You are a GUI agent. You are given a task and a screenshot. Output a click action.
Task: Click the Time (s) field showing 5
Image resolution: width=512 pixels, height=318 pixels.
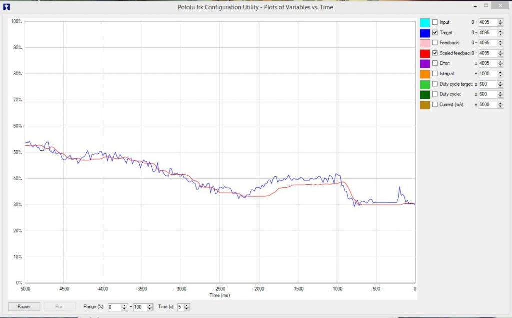point(180,307)
